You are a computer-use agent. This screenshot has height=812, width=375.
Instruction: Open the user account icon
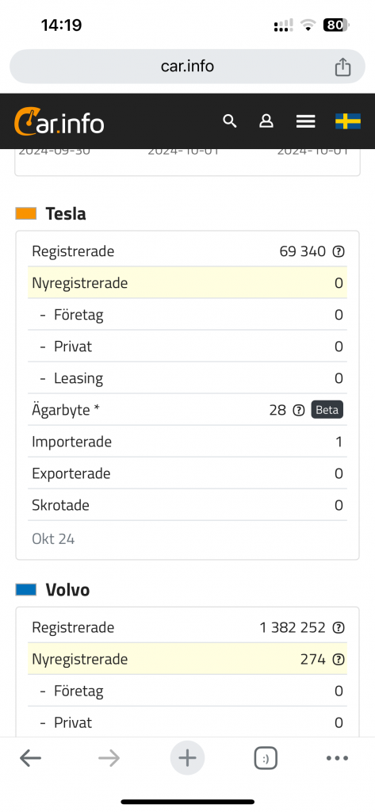tap(266, 121)
